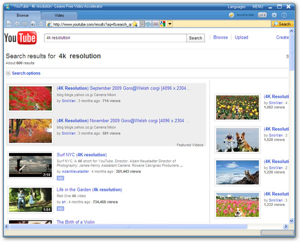Open the YouTube Browse link
The width and height of the screenshot is (300, 242).
point(220,38)
